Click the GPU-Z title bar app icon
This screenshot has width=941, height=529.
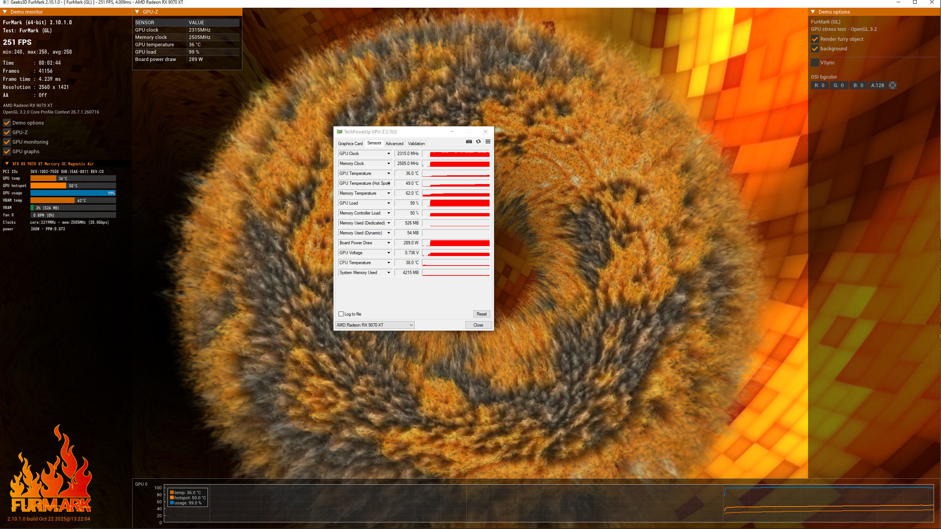(x=340, y=132)
